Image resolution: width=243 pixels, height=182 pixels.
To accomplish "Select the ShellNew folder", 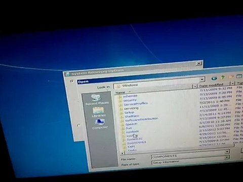I will [130, 116].
